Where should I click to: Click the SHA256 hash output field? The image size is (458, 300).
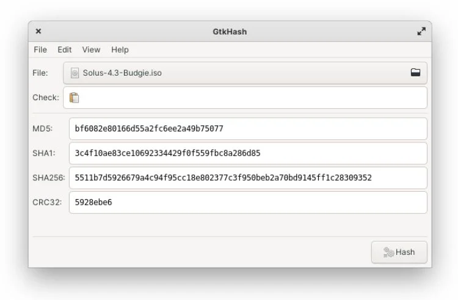248,178
